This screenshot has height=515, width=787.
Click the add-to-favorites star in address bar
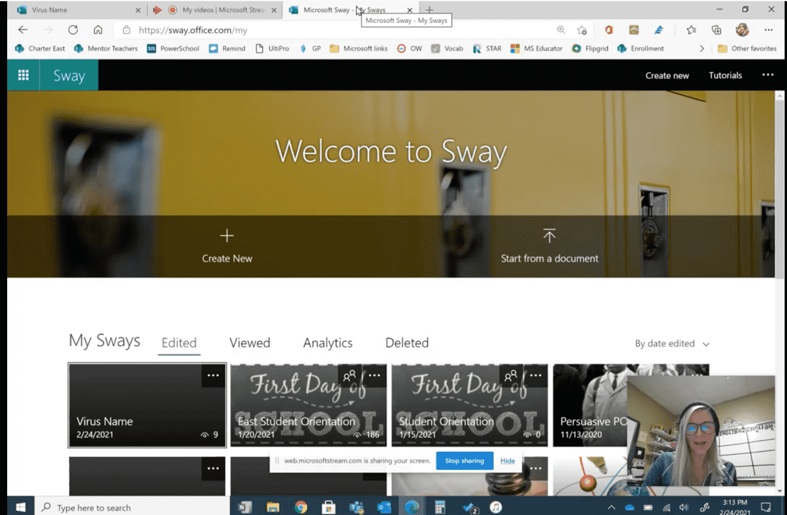coord(581,29)
